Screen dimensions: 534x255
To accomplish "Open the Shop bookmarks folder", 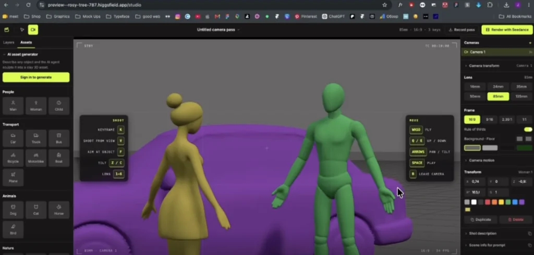I will pos(32,16).
